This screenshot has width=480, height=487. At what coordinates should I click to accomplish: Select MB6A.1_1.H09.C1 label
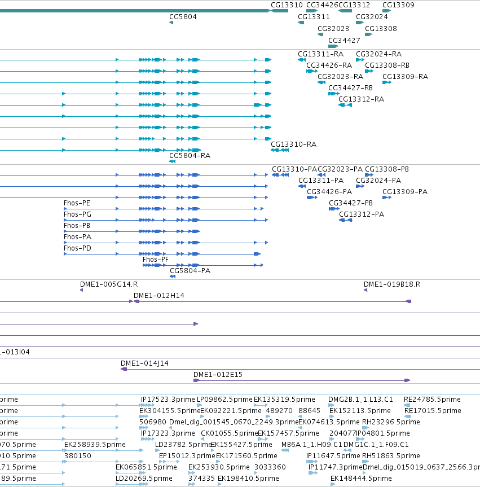pyautogui.click(x=311, y=445)
